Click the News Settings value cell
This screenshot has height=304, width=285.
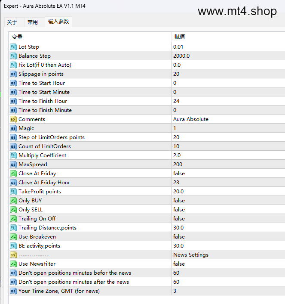click(228, 255)
